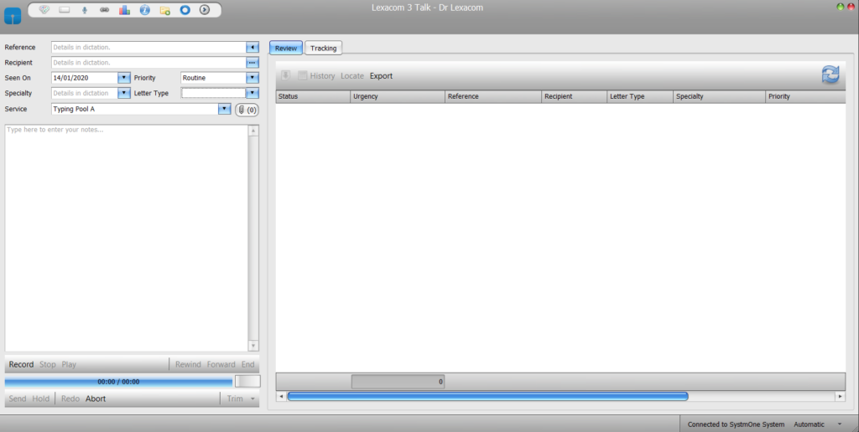The height and width of the screenshot is (432, 859).
Task: Click in the Reference input field
Action: pos(148,47)
